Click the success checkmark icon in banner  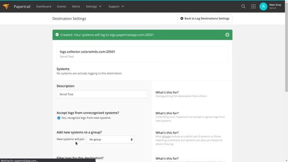pyautogui.click(x=57, y=35)
